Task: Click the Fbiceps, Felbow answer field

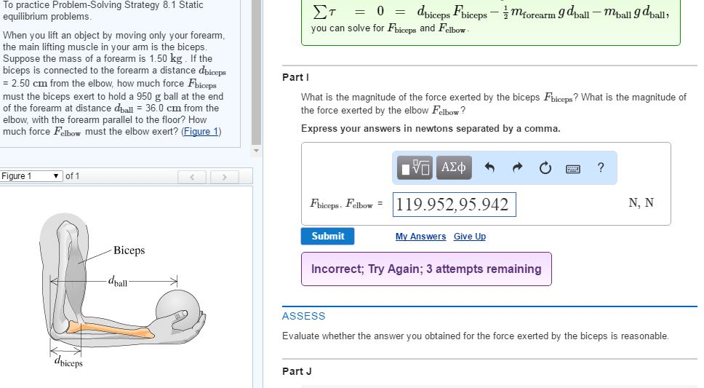Action: pos(455,205)
